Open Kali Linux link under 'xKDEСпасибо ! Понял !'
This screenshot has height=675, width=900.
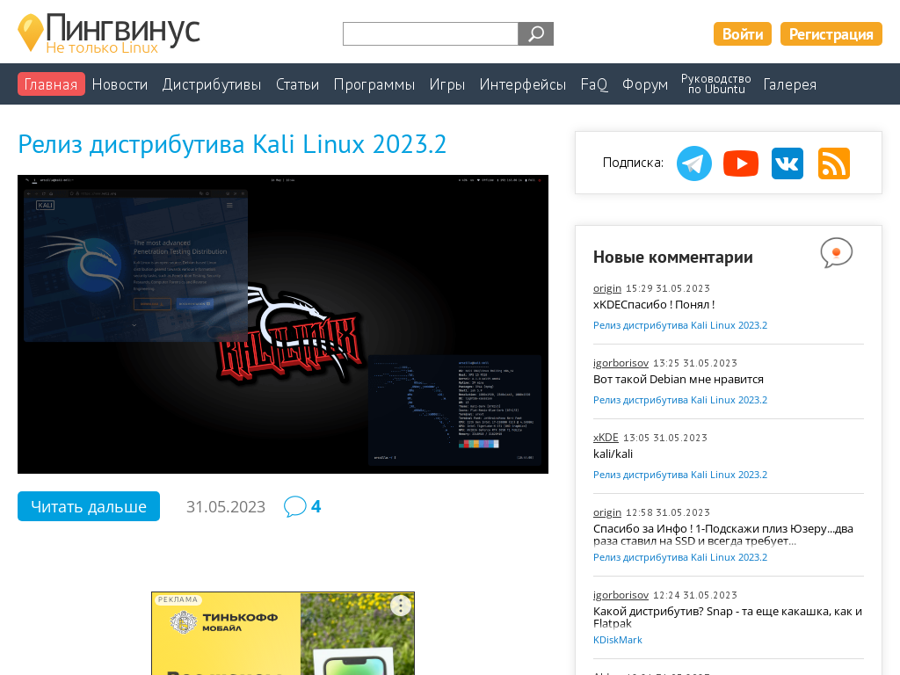679,325
